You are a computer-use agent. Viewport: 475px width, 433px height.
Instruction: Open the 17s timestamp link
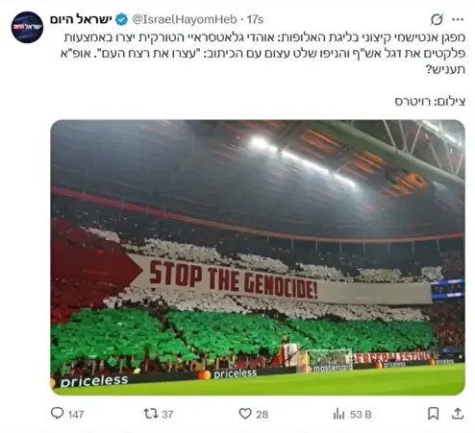(x=255, y=19)
